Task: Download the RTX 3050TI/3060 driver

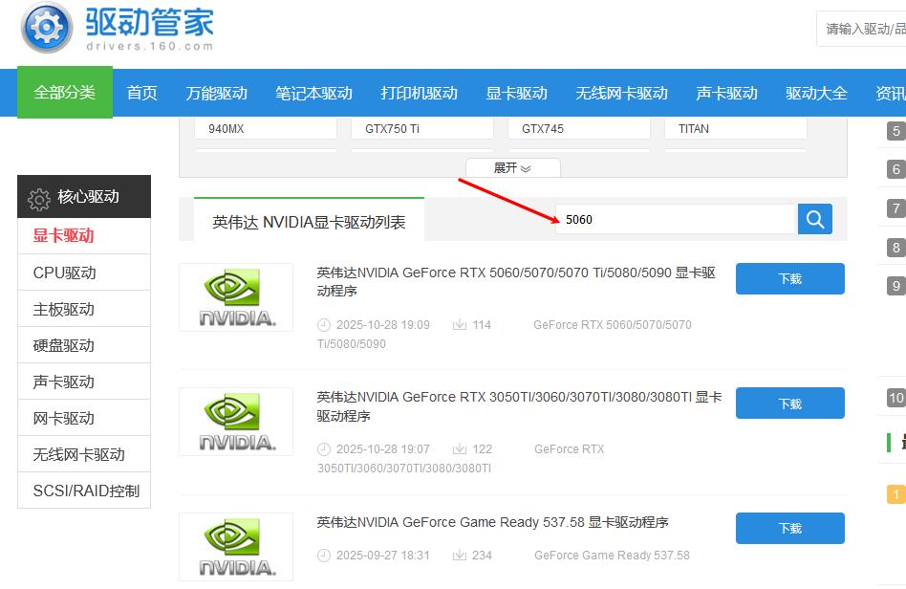Action: 789,403
